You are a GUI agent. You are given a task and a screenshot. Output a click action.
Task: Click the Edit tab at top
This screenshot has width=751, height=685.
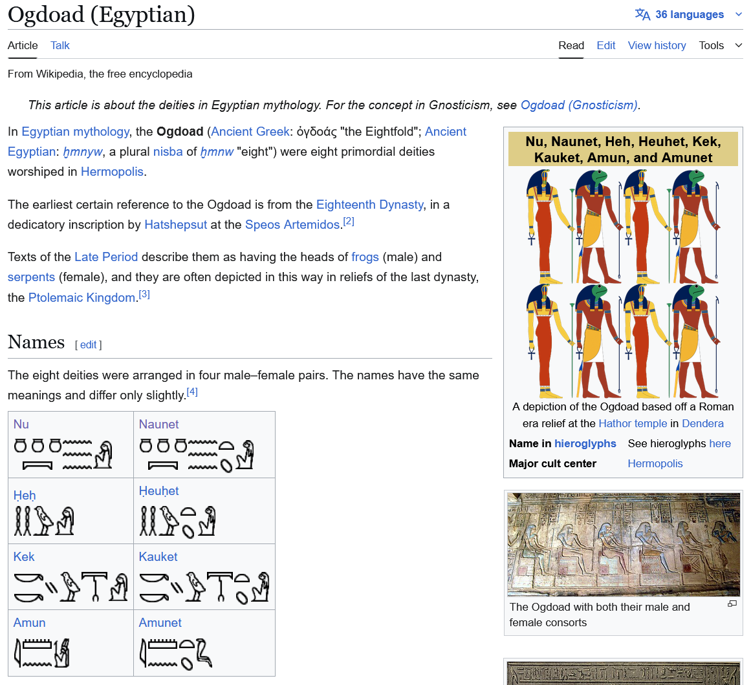coord(605,45)
